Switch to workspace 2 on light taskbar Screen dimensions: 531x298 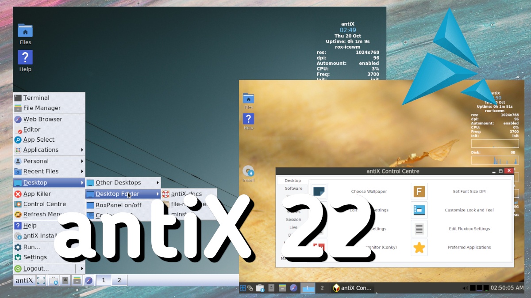[x=119, y=280]
